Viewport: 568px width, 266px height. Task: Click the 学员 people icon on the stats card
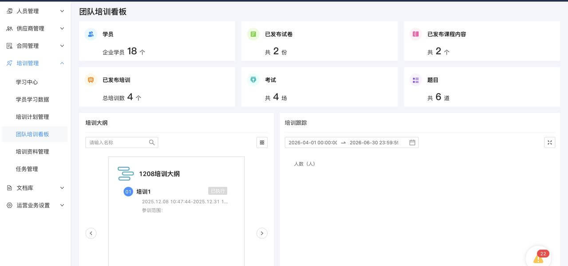point(91,33)
